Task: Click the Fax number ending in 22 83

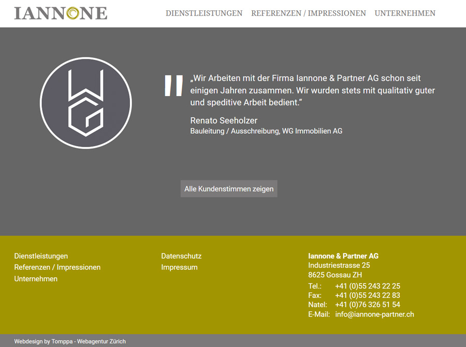Action: coord(367,295)
